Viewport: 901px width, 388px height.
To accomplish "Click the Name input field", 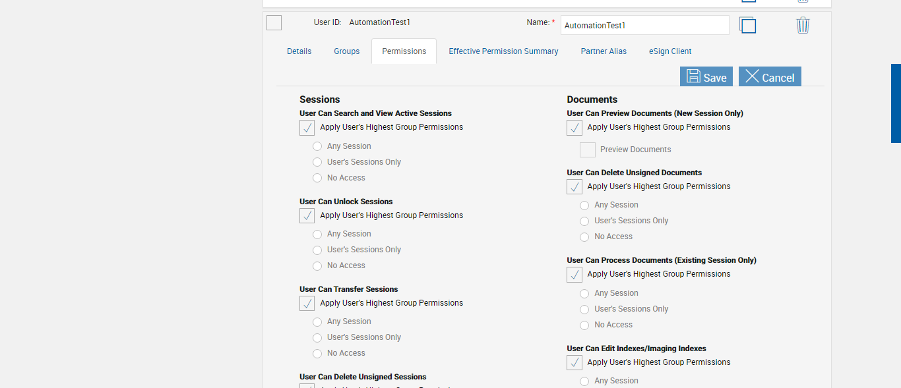I will [644, 26].
